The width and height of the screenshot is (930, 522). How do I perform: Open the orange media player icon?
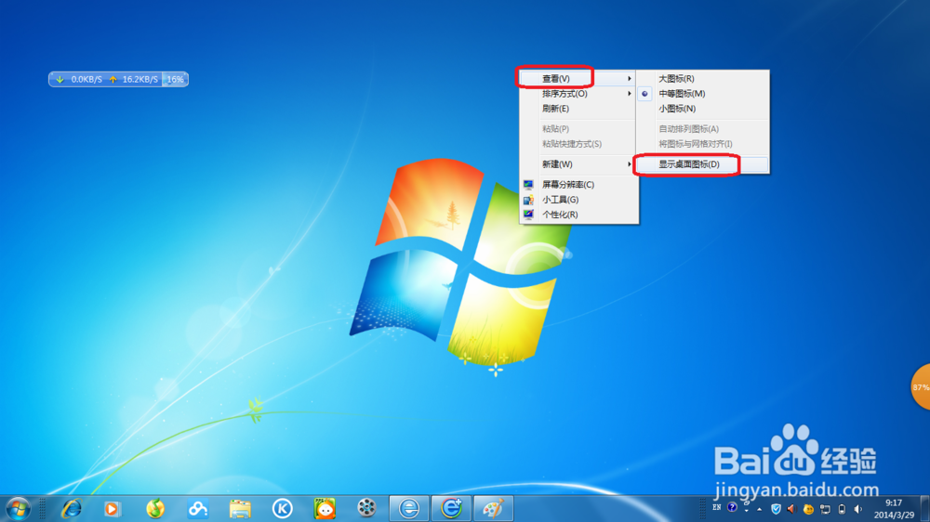[113, 508]
